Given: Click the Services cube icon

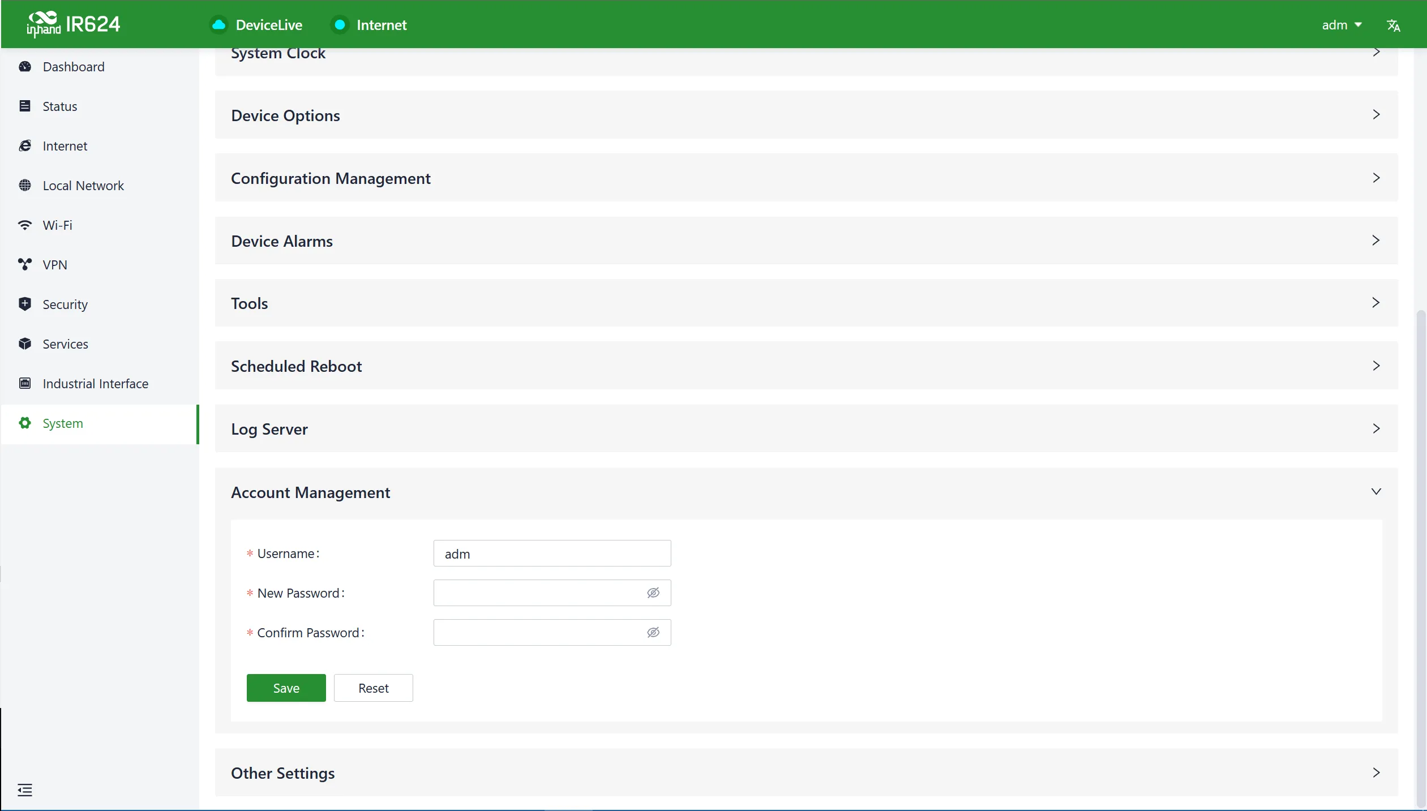Looking at the screenshot, I should [x=25, y=344].
